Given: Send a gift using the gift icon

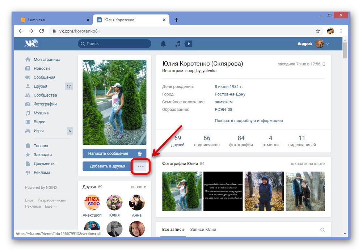Looking at the screenshot, I should [x=140, y=153].
